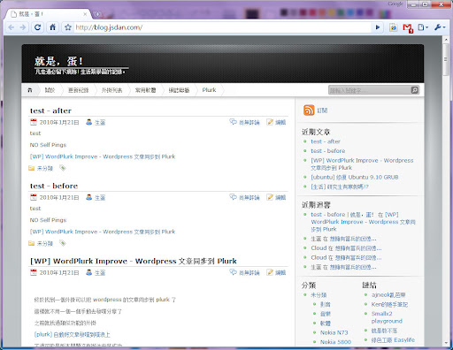Viewport: 453px width, 350px height.
Task: Click the tag icon under 'test - before' post
Action: click(63, 243)
